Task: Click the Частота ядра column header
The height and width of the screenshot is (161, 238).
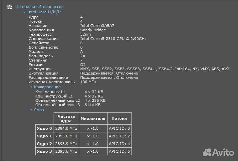Action: (66, 119)
